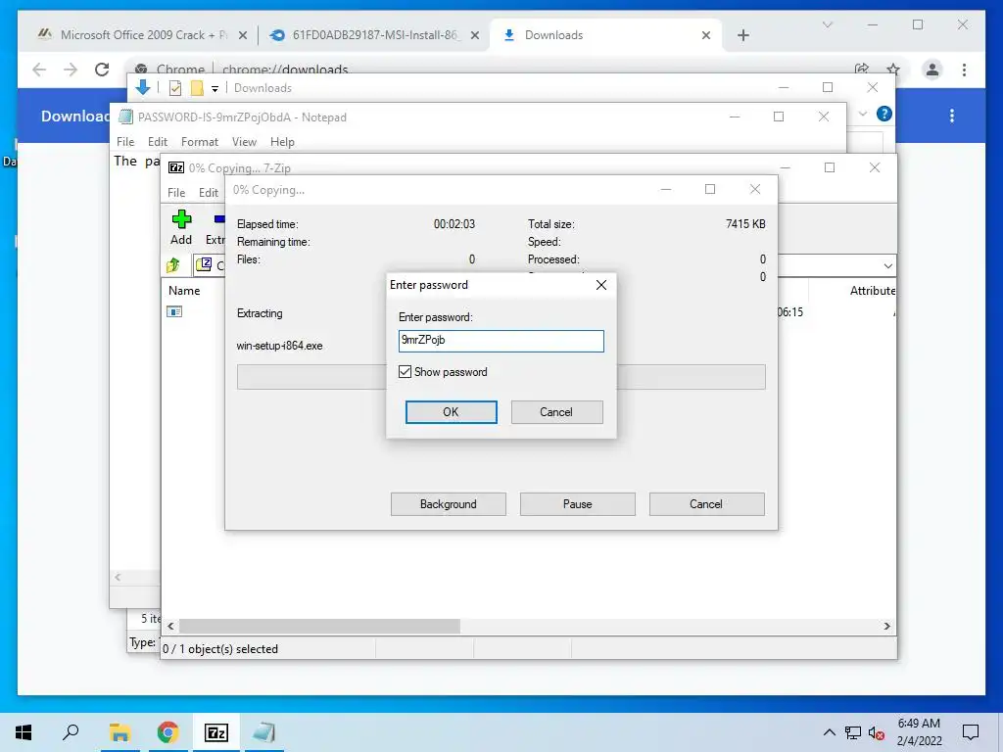
Task: Open the Chrome profile avatar
Action: (932, 70)
